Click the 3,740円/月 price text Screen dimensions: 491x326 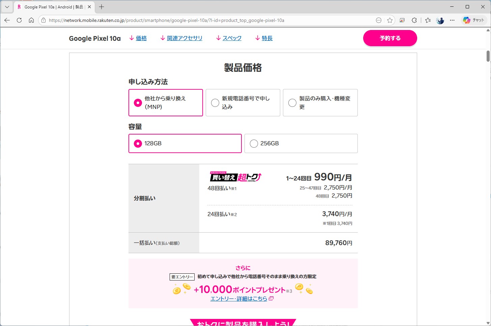point(337,214)
